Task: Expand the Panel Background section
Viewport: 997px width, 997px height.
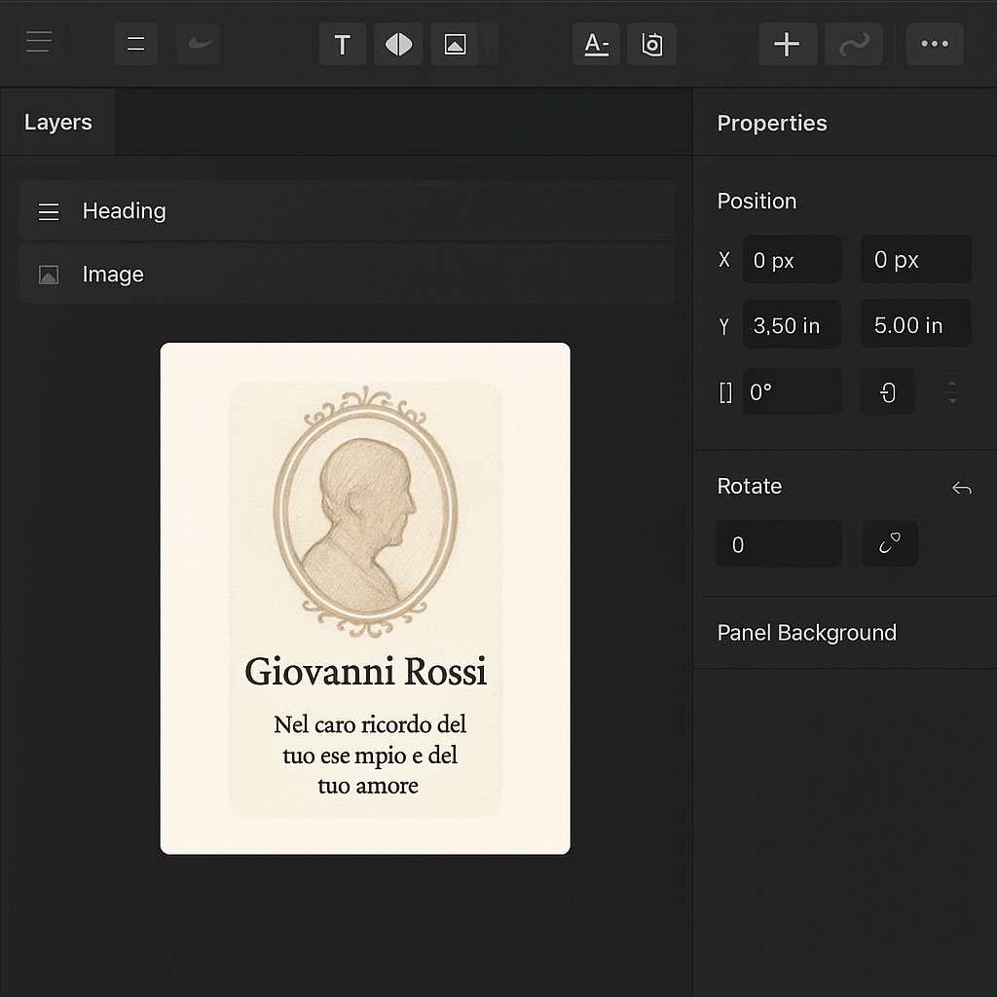Action: (807, 633)
